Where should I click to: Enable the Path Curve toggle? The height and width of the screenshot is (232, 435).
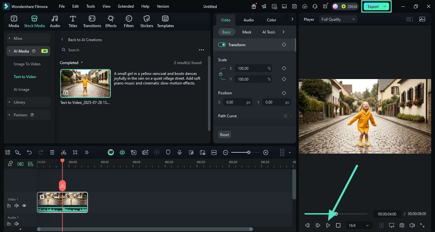(287, 116)
